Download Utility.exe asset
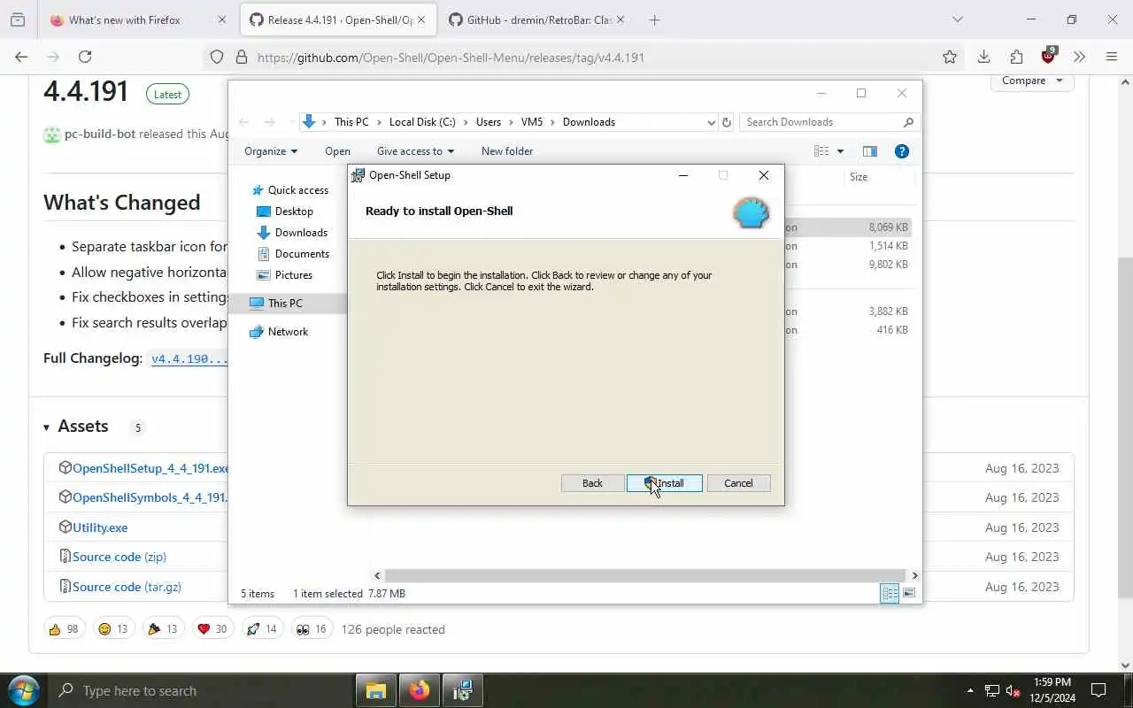Viewport: 1133px width, 708px height. tap(100, 527)
